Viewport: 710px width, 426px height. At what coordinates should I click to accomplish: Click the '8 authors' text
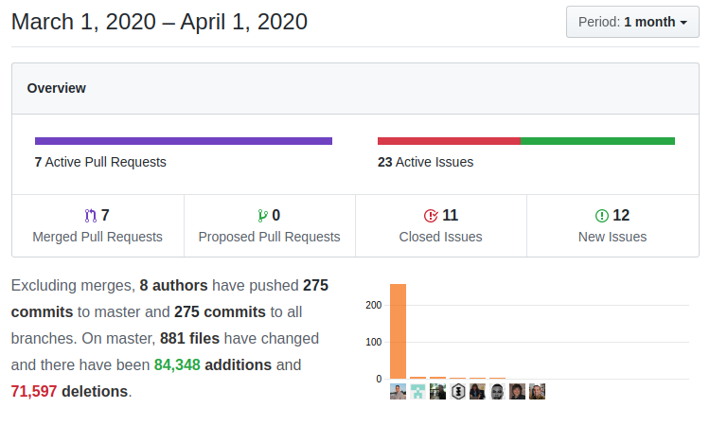point(173,286)
